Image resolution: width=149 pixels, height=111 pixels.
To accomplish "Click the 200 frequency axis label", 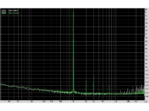I will [x=44, y=102].
